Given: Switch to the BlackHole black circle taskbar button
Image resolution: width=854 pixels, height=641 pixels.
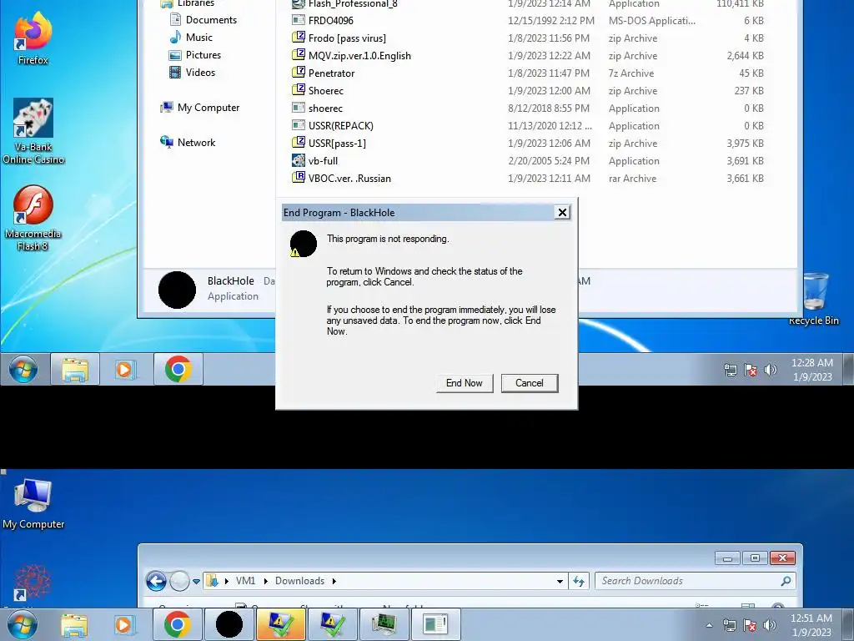Looking at the screenshot, I should point(229,624).
